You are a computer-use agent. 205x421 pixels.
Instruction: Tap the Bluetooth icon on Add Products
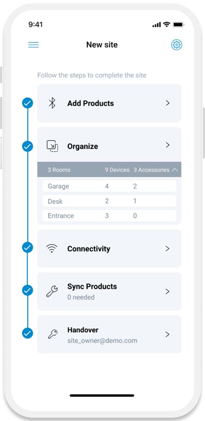(52, 103)
